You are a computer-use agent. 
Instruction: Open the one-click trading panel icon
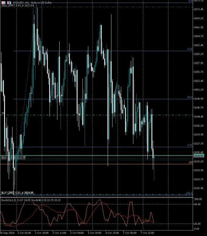coord(3,3)
